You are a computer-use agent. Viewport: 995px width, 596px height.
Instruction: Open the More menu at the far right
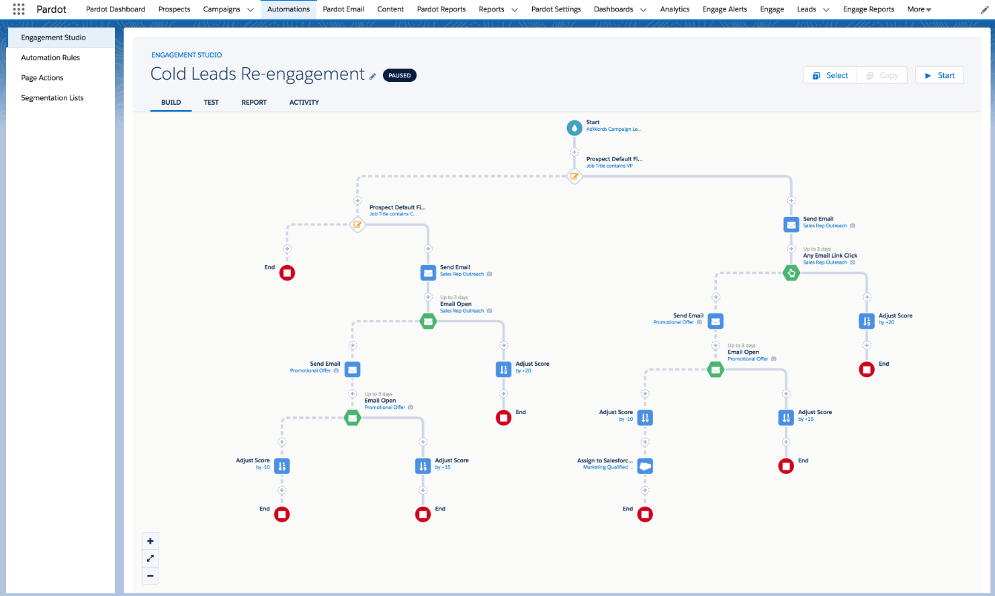tap(918, 9)
